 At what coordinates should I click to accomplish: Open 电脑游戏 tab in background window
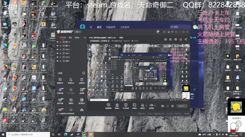(x=111, y=27)
